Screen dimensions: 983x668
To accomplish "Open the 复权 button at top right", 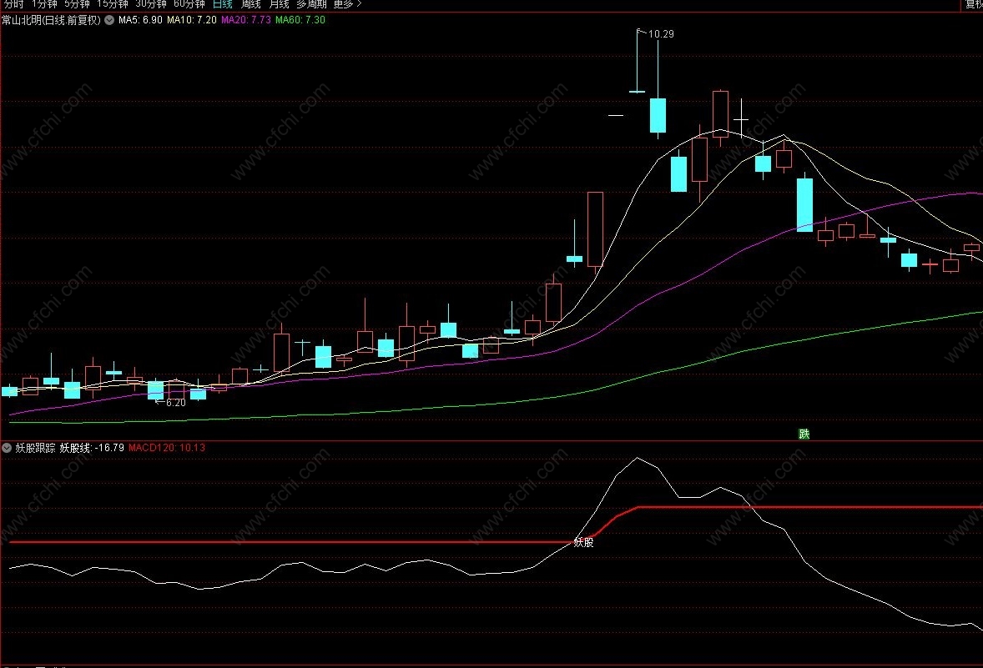I will 974,4.
